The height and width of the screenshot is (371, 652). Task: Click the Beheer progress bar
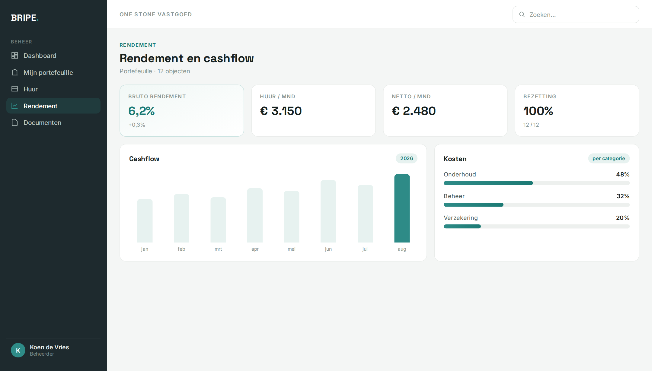537,205
